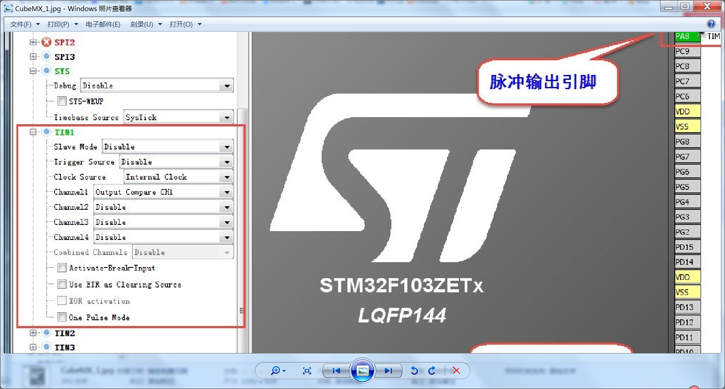Open the Channel2 dropdown
The image size is (725, 389).
click(x=163, y=207)
